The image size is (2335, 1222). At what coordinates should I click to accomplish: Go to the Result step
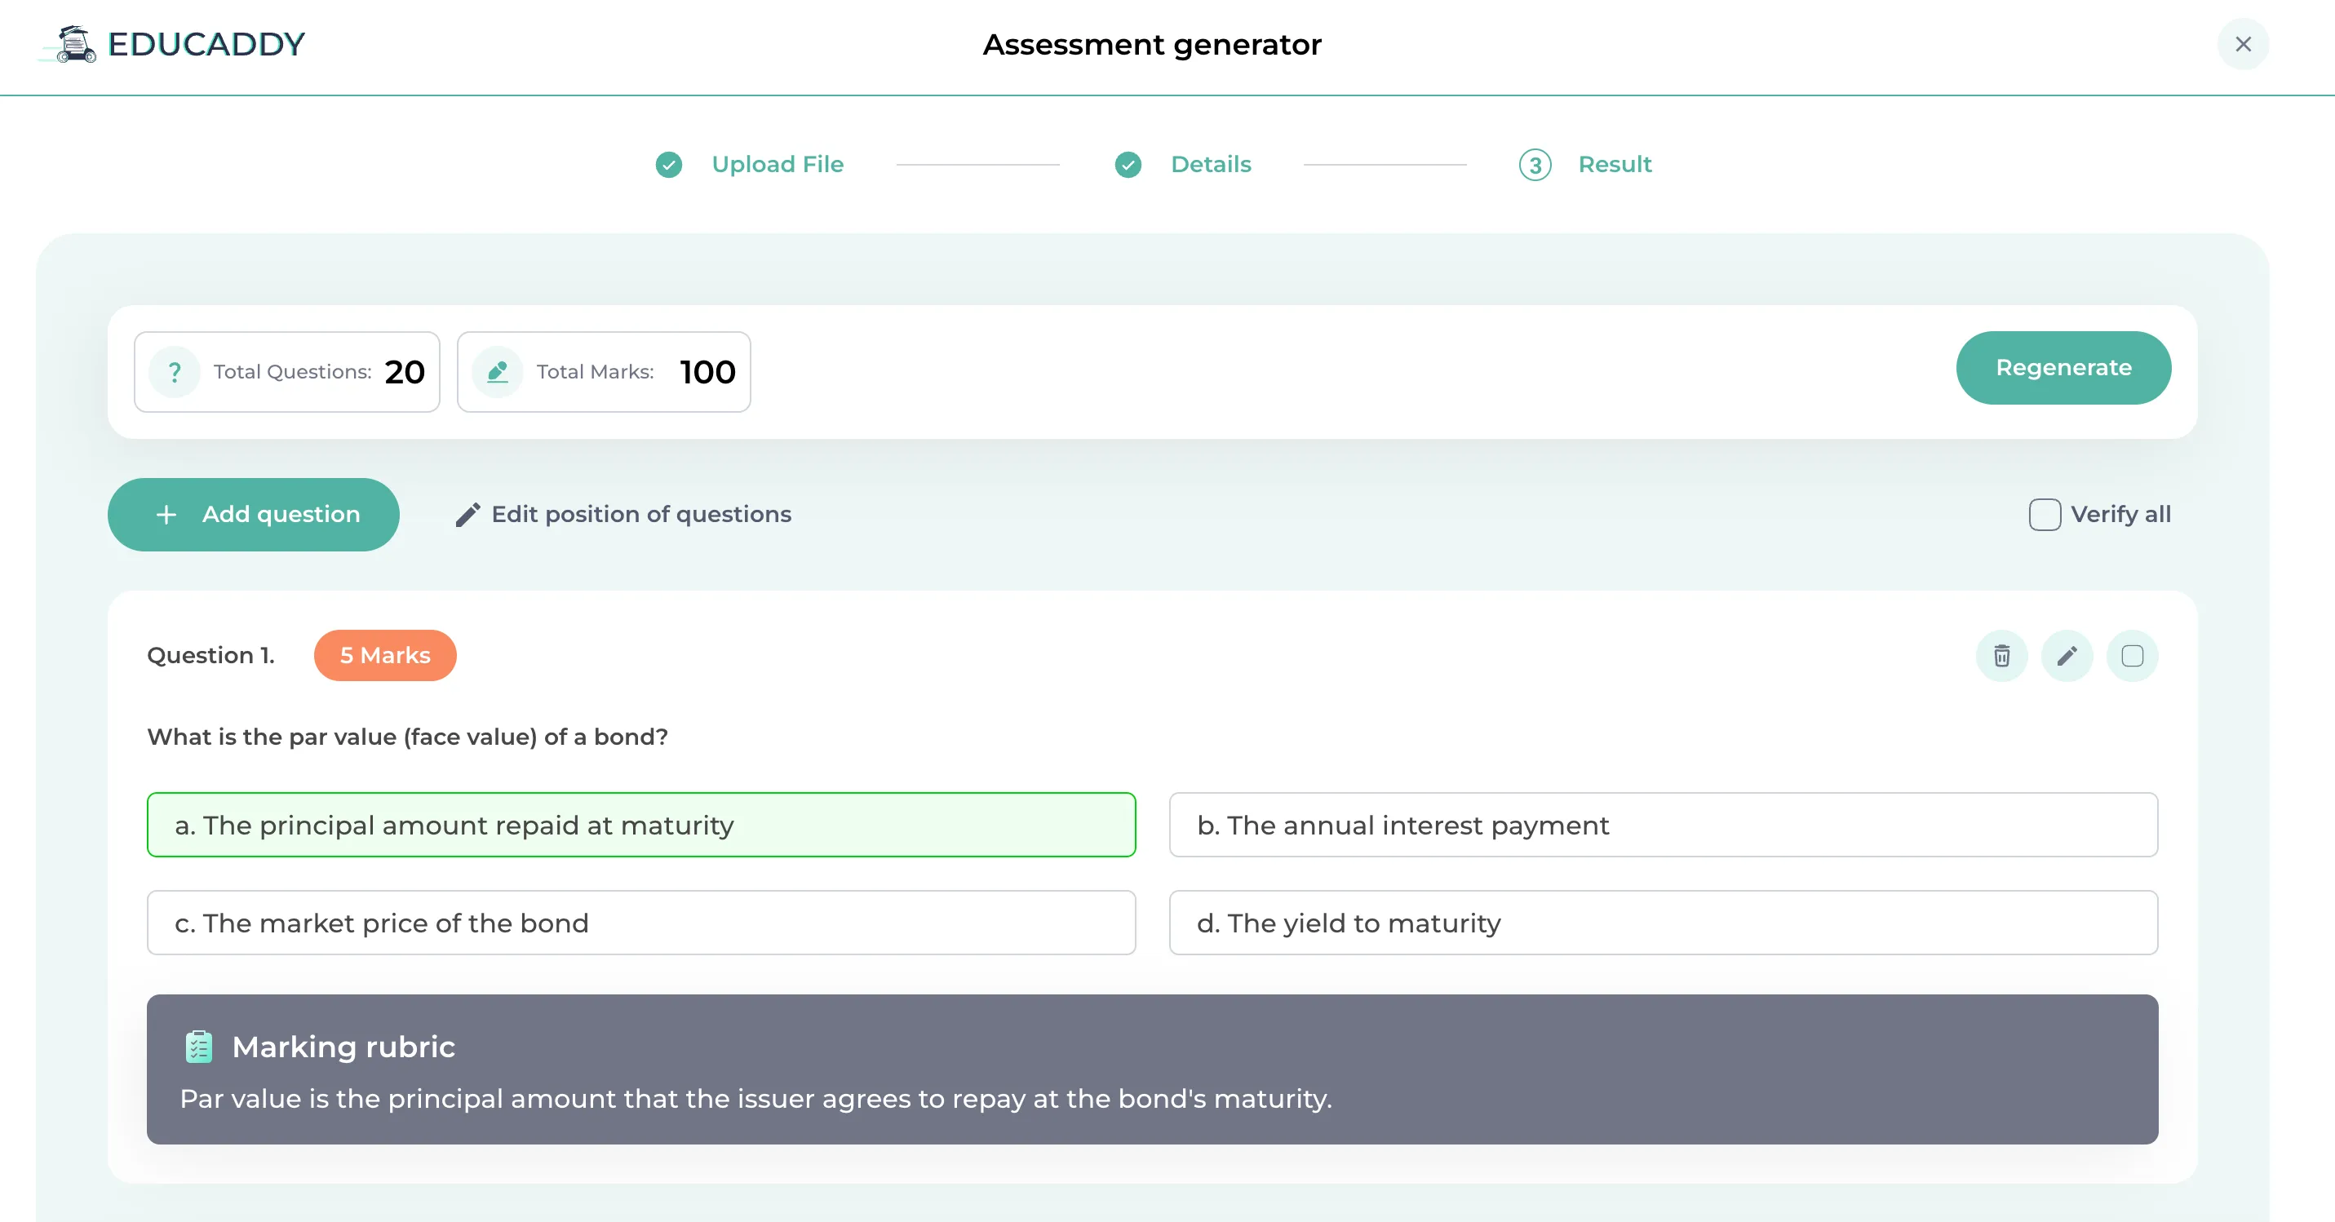[1615, 164]
